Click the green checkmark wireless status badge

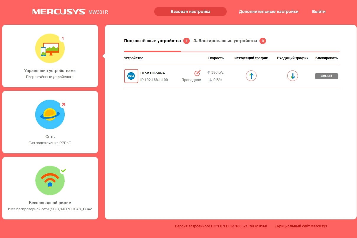[x=63, y=170]
